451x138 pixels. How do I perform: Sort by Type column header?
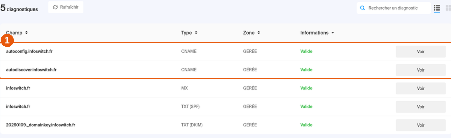pos(189,33)
